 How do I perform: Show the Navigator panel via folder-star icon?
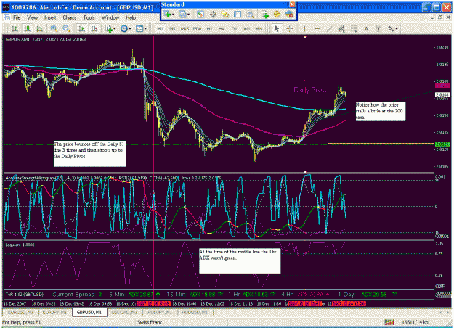(225, 15)
